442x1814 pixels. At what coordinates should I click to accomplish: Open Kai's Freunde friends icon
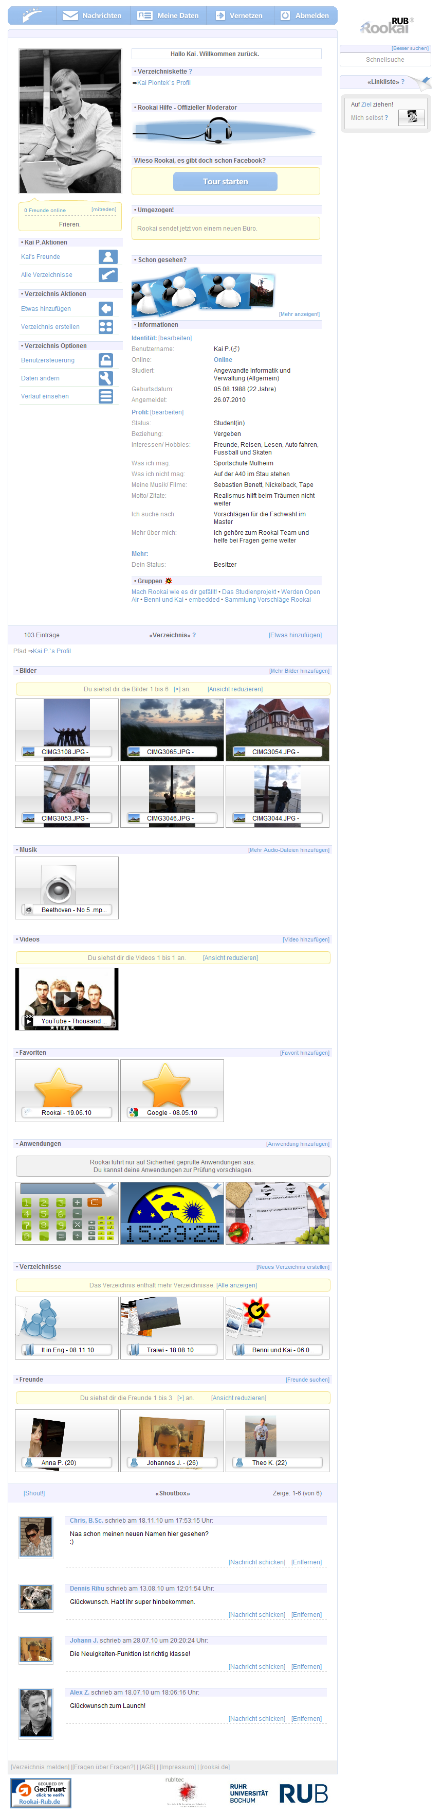[107, 257]
